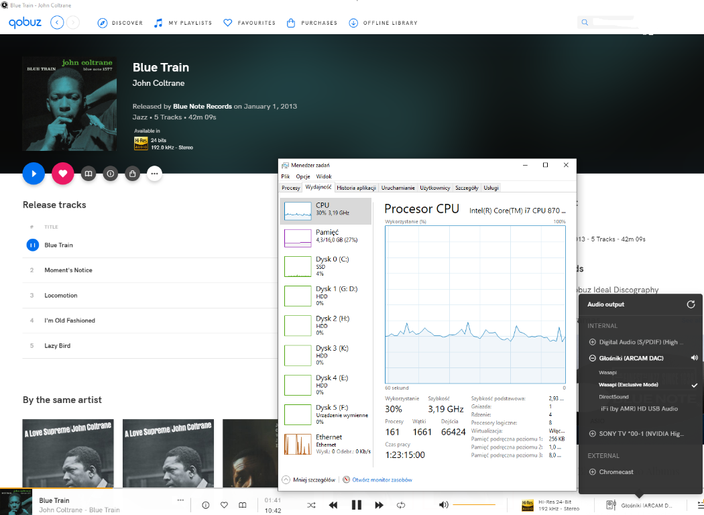Open the first A Love Supreme album thumbnail

pyautogui.click(x=68, y=453)
